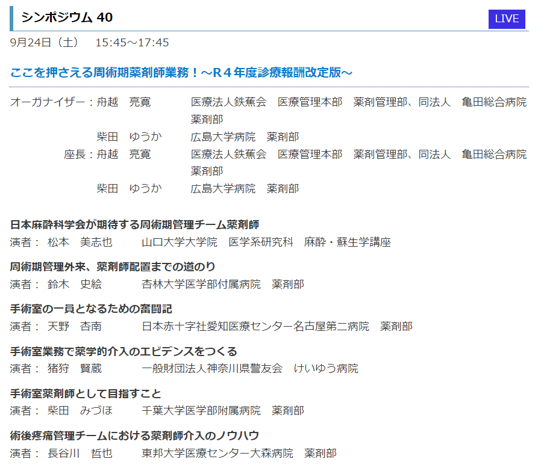Select 柴田 ゆうか in the organizer section
541x471 pixels.
tap(129, 137)
